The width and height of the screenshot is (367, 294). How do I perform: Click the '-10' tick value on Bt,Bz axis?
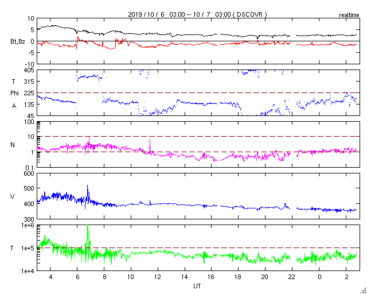[29, 64]
